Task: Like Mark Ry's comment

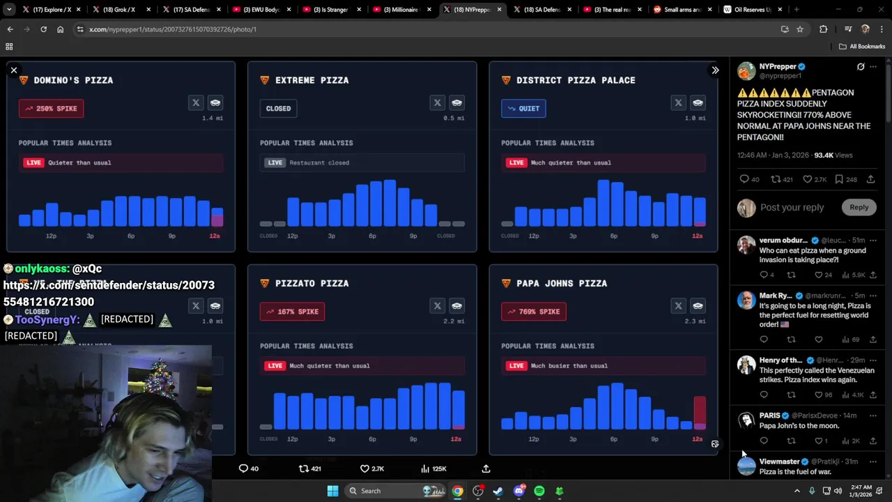Action: click(x=819, y=340)
